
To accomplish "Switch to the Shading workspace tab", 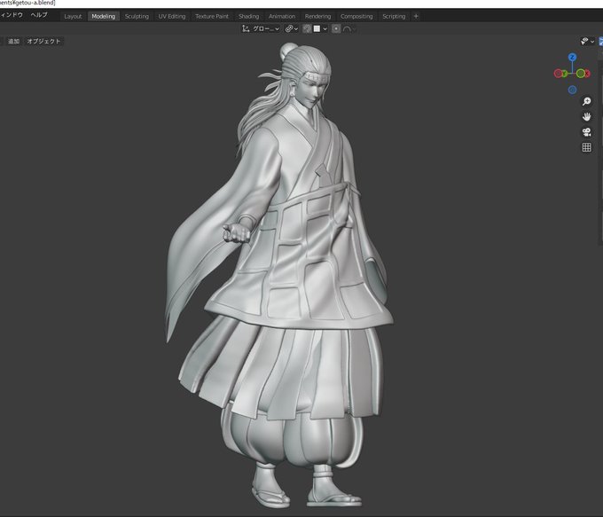I will pos(248,16).
